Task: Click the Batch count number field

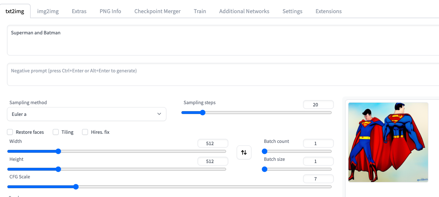Action: [318, 144]
